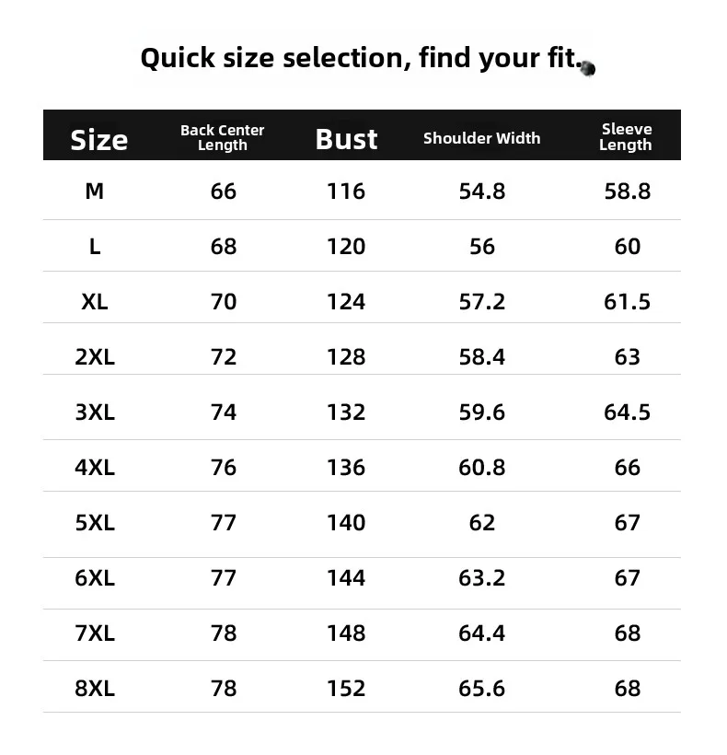Choose the 5XL size label

coord(95,522)
